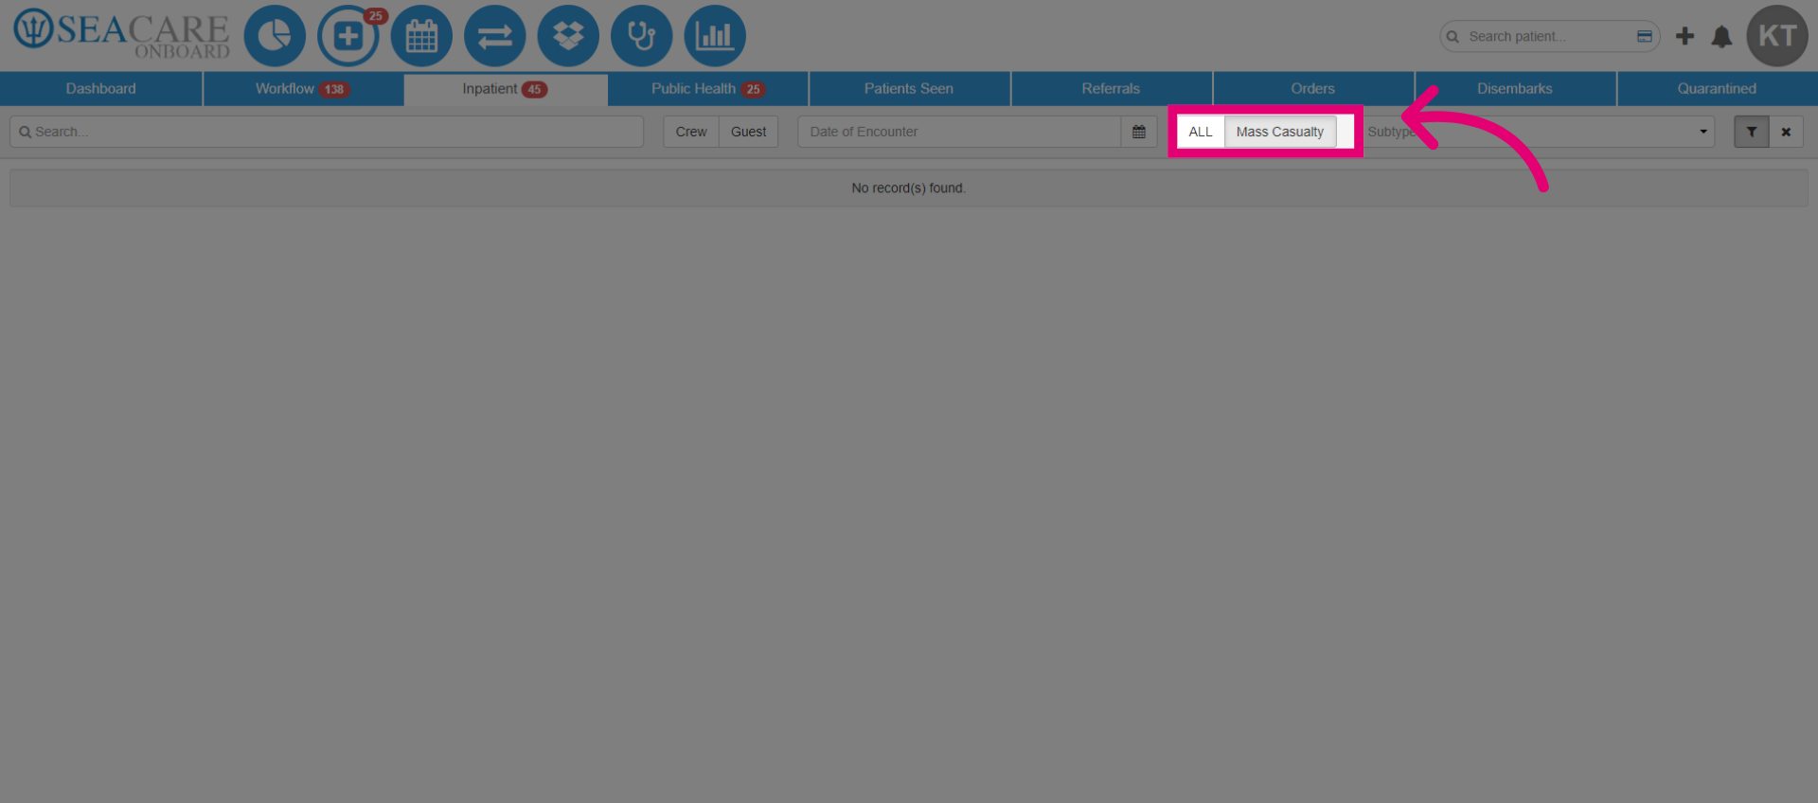This screenshot has height=803, width=1818.
Task: Click the transfer arrows icon
Action: (495, 36)
